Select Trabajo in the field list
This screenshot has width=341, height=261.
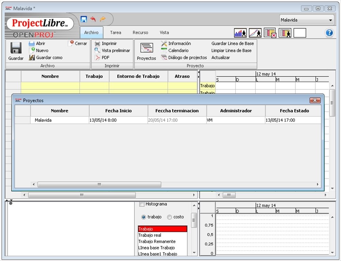[x=162, y=229]
